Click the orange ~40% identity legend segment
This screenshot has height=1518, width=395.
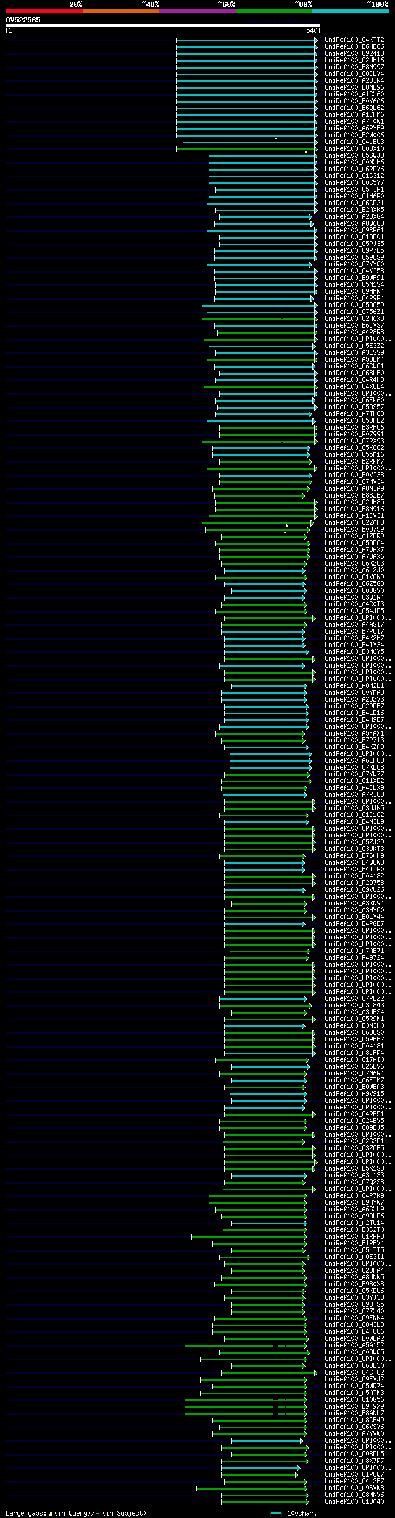[120, 11]
